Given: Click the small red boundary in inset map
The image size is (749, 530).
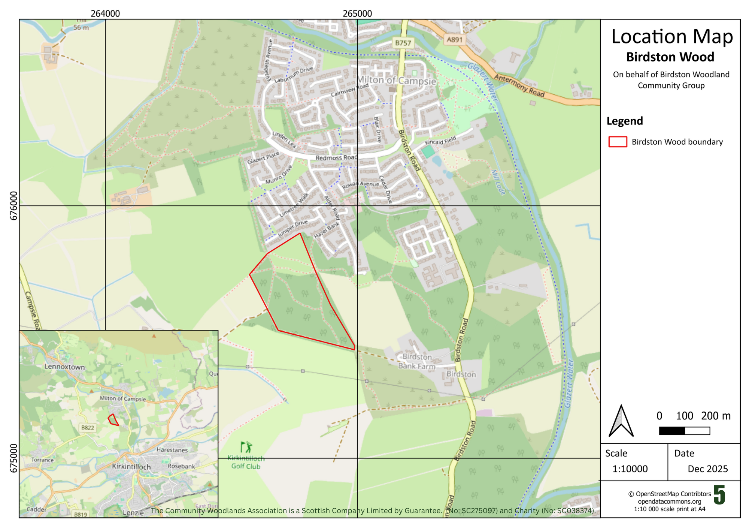Looking at the screenshot, I should click(x=113, y=420).
